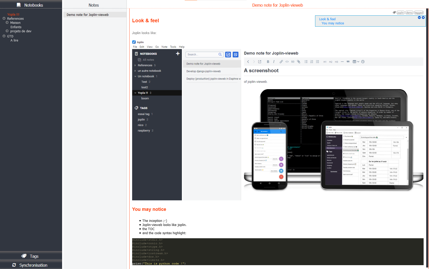Screen dimensions: 429x269
Task: Open the Maison notebook
Action: tap(15, 23)
